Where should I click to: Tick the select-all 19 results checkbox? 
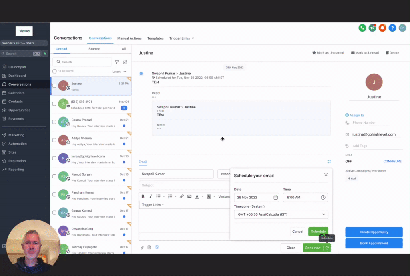(54, 71)
